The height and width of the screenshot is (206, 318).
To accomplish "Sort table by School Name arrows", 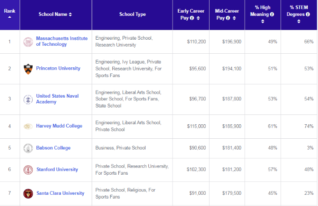I will click(70, 14).
